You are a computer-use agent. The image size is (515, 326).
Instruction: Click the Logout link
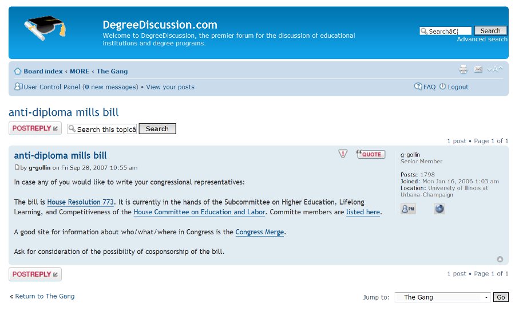[x=458, y=87]
